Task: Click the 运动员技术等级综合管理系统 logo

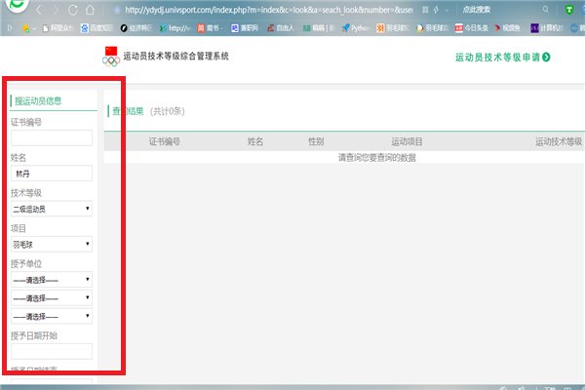Action: (166, 57)
